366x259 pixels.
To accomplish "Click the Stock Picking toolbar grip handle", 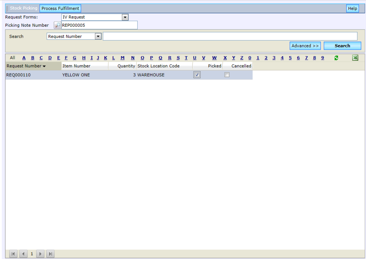I will tap(7, 9).
